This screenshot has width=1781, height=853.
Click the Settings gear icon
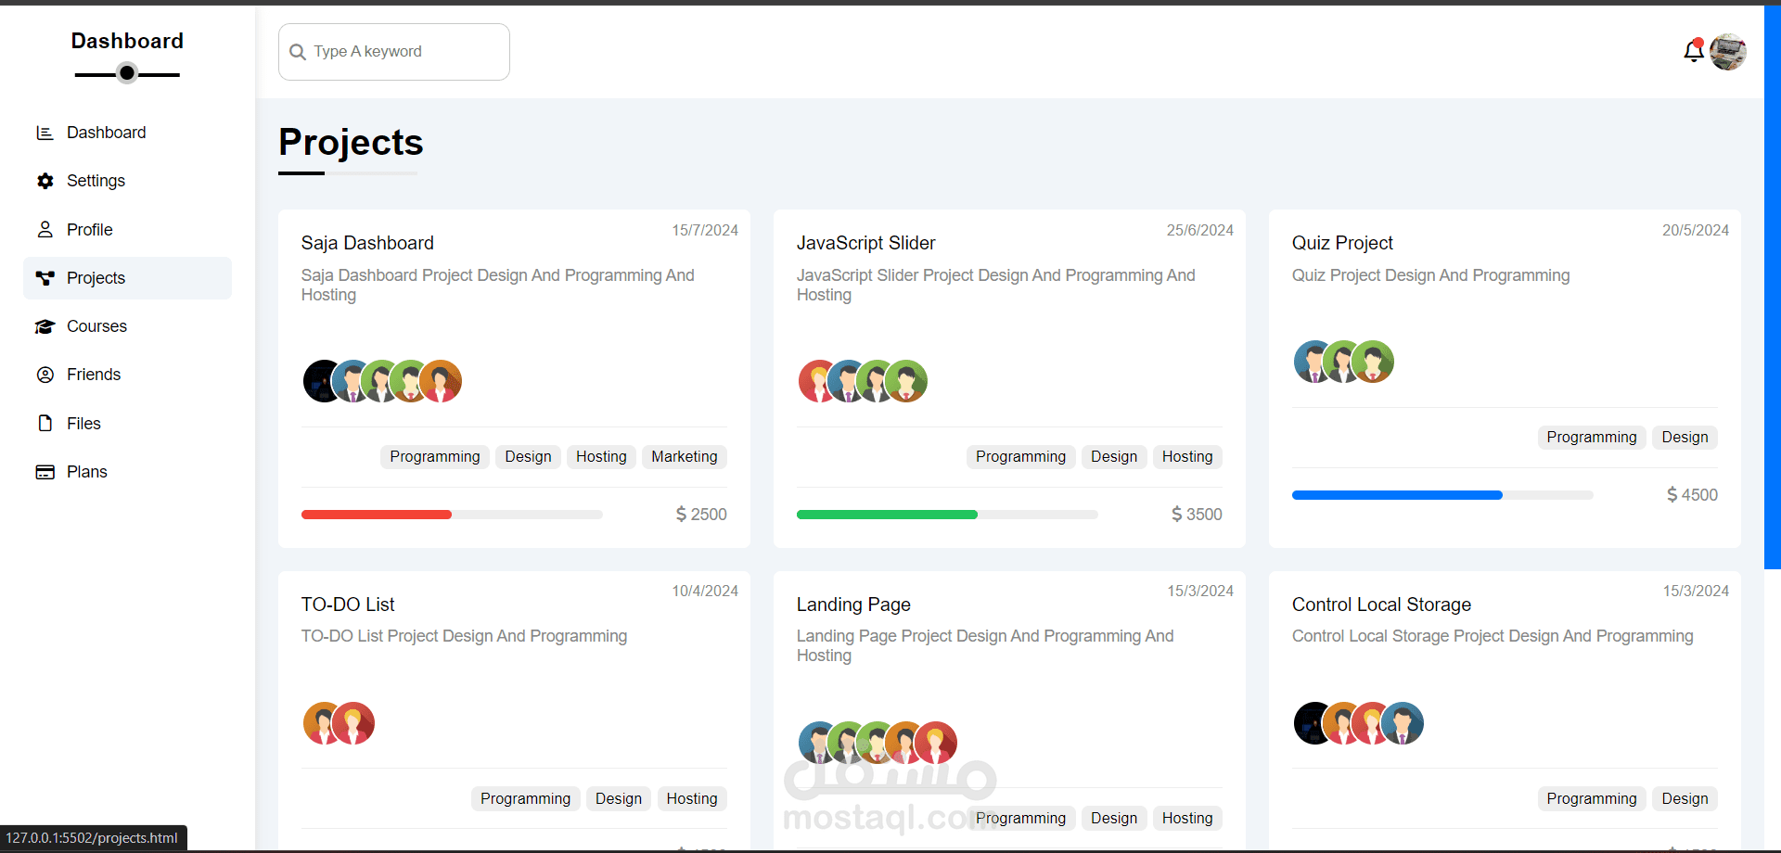(45, 181)
